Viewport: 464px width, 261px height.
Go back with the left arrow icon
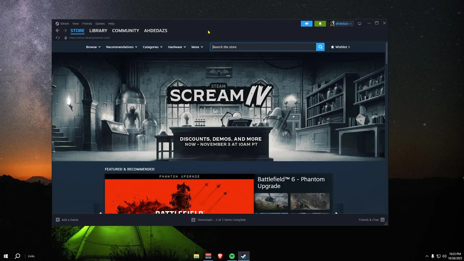(57, 31)
